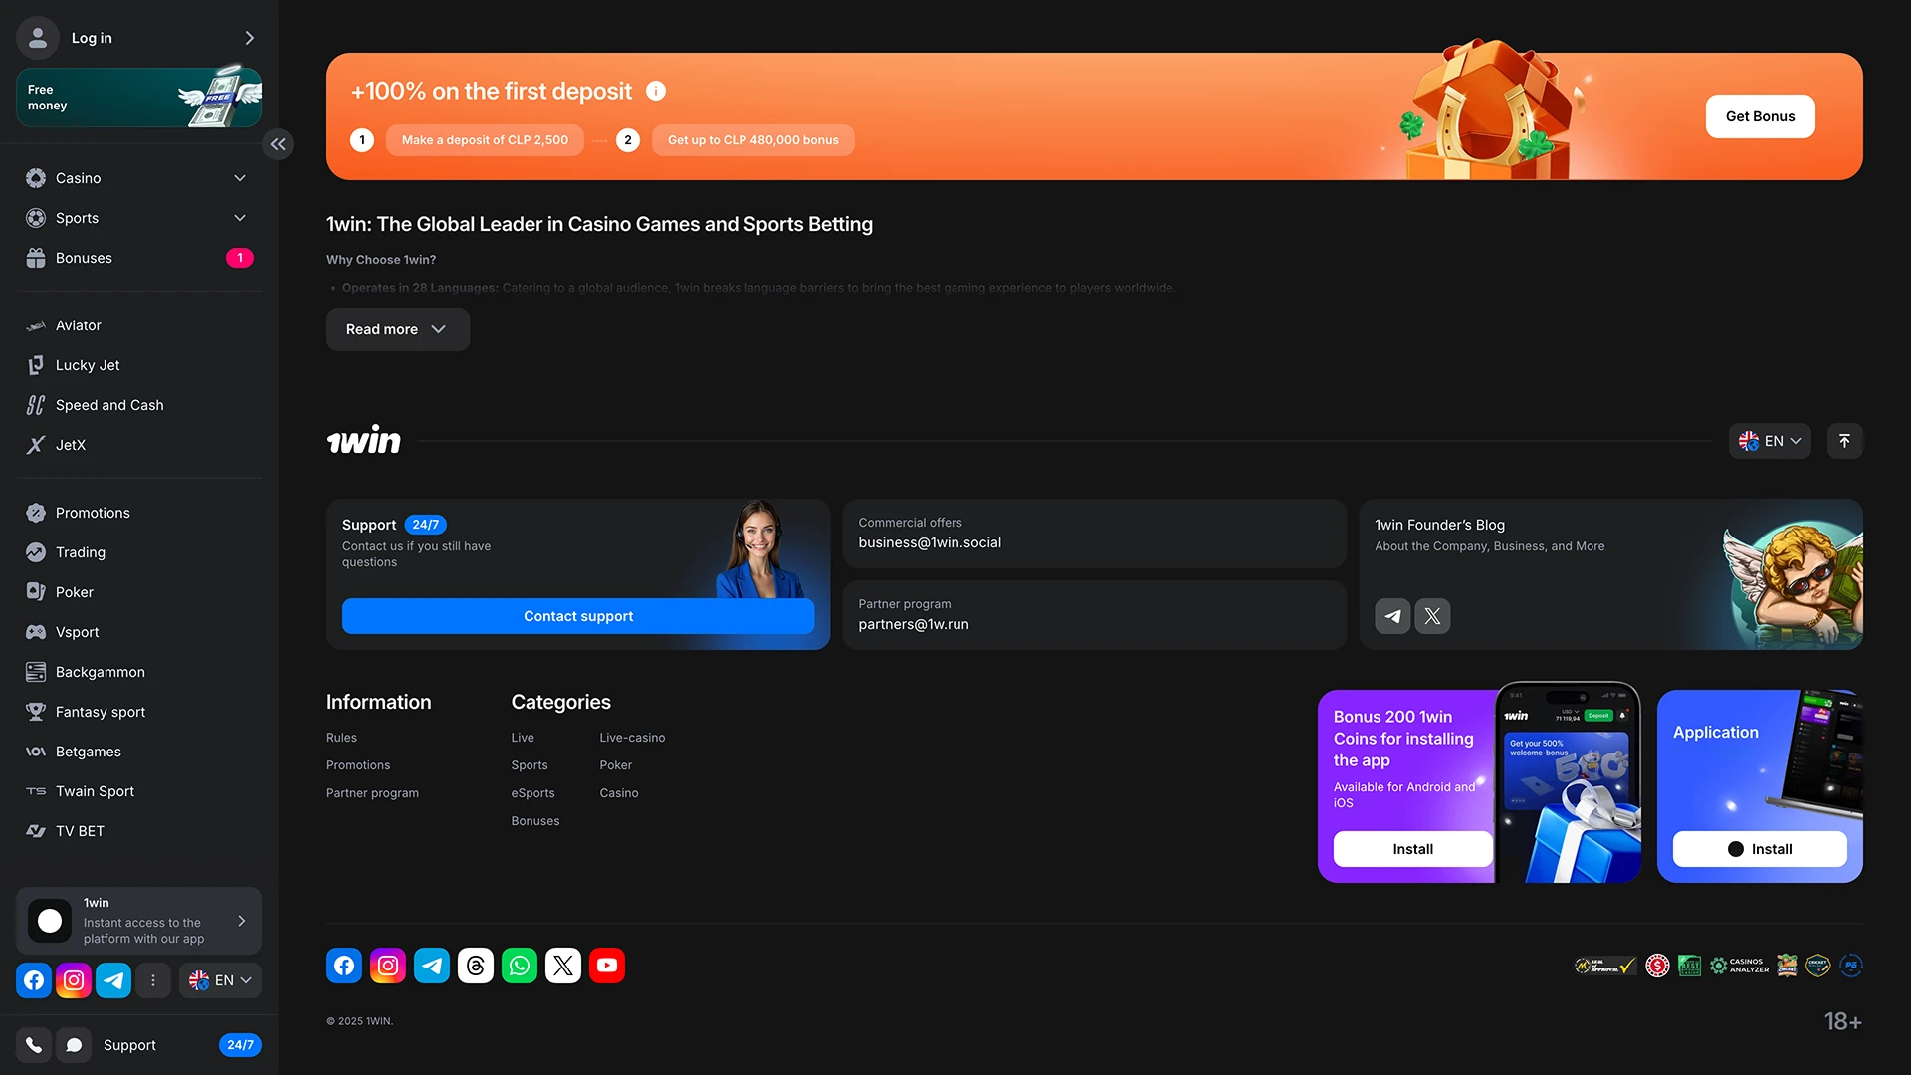Image resolution: width=1911 pixels, height=1075 pixels.
Task: Open Fantasy sport in the sidebar
Action: pos(138,712)
